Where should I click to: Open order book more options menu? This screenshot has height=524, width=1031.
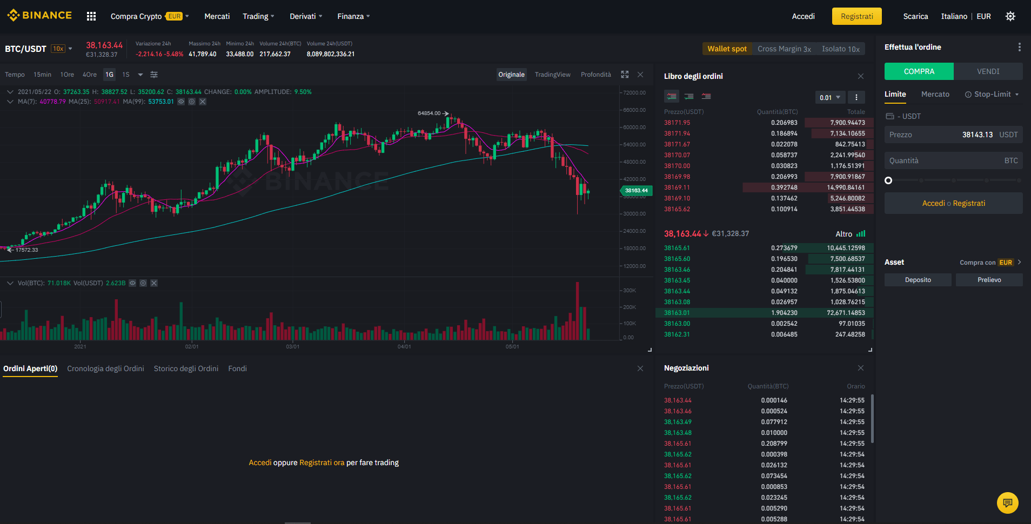pos(856,97)
